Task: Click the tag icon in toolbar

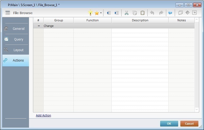Action: [x=187, y=13]
